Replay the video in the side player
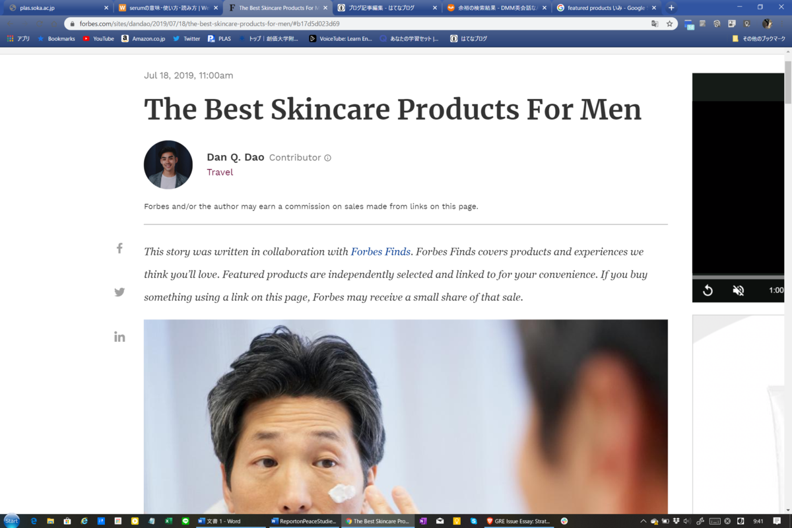 pos(708,290)
